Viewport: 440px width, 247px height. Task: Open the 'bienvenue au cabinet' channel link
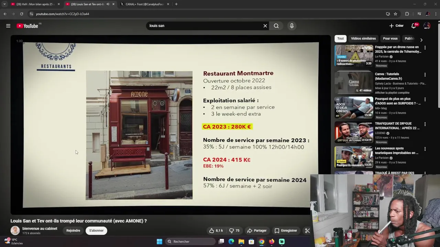40,228
